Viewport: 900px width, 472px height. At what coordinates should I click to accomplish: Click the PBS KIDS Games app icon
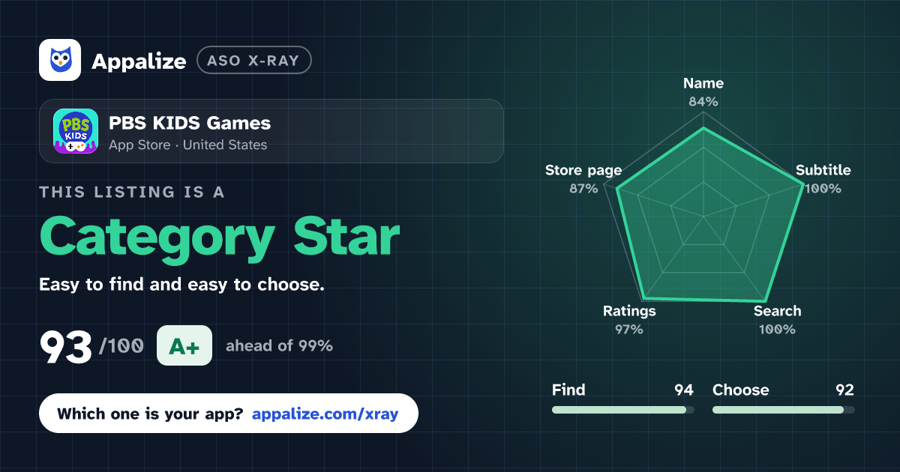[76, 131]
